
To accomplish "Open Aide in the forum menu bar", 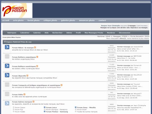I will click(47, 33).
